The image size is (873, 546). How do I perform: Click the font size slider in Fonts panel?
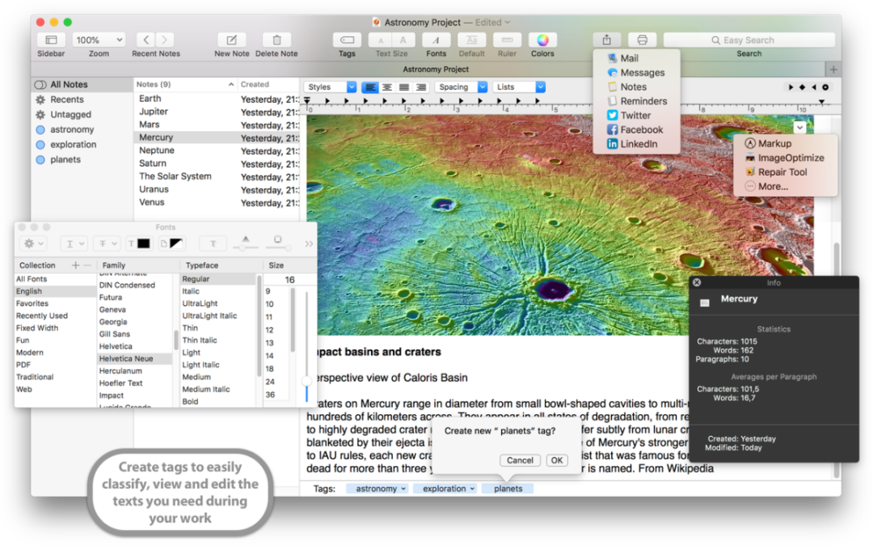point(306,380)
